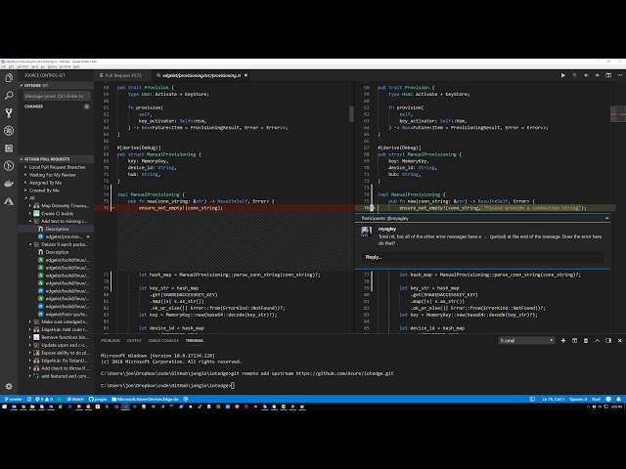
Task: Switch to the OUTPUT panel tab
Action: coord(134,341)
